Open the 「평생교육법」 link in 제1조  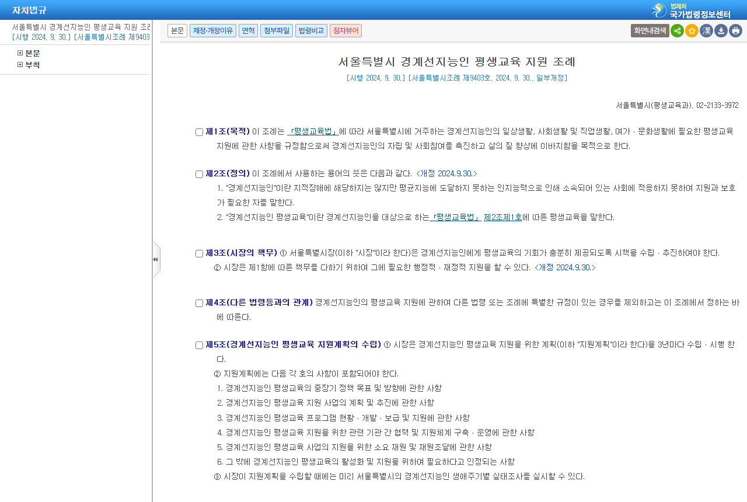[x=313, y=131]
